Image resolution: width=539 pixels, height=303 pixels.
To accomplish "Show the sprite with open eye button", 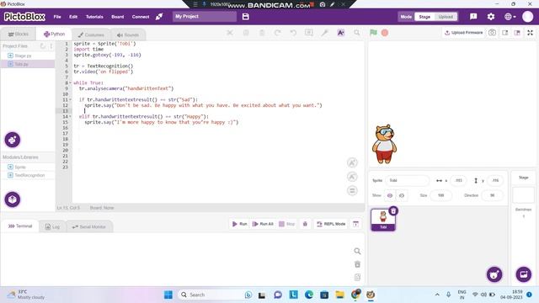I will click(390, 195).
